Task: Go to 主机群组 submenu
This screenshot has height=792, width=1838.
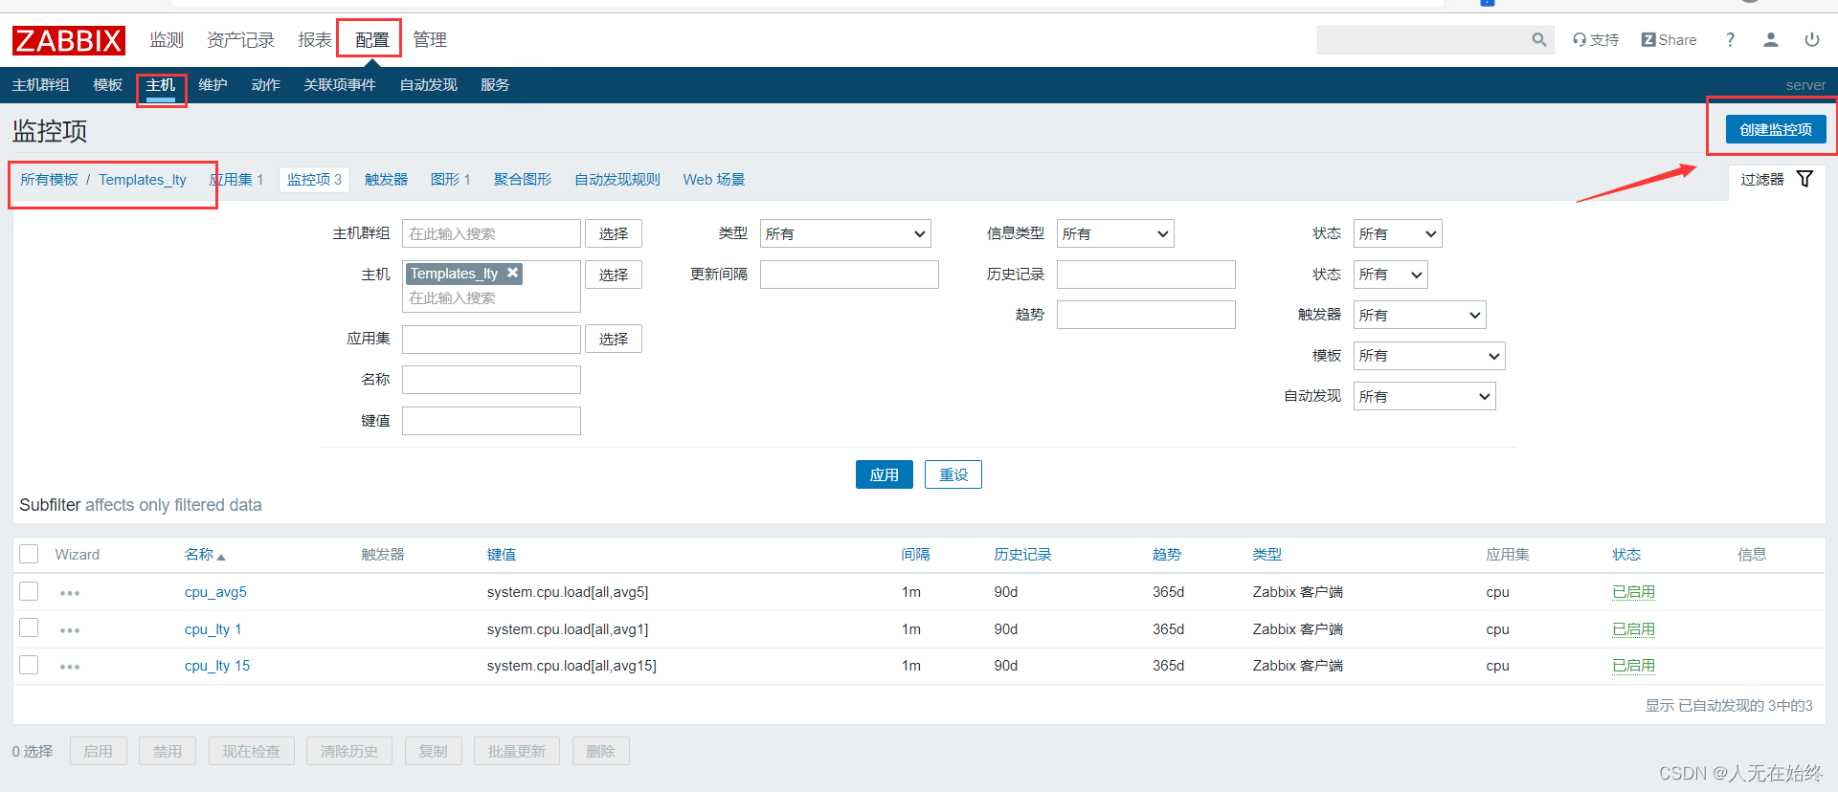Action: pyautogui.click(x=41, y=85)
